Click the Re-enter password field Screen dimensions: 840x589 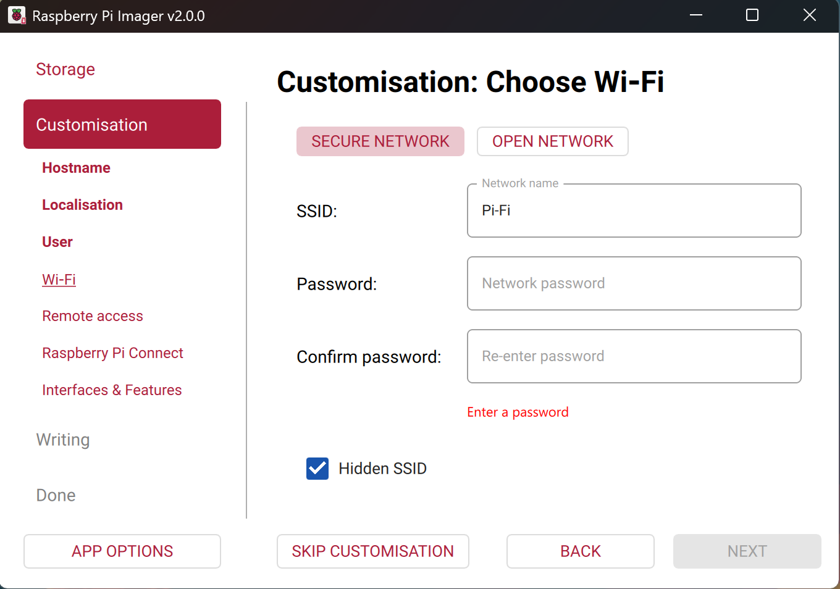(634, 356)
